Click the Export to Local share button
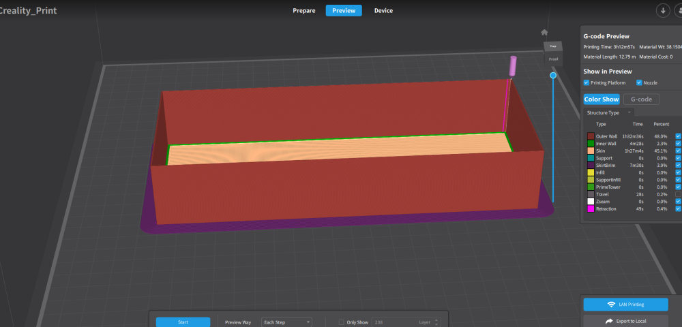The height and width of the screenshot is (327, 682). tap(625, 322)
